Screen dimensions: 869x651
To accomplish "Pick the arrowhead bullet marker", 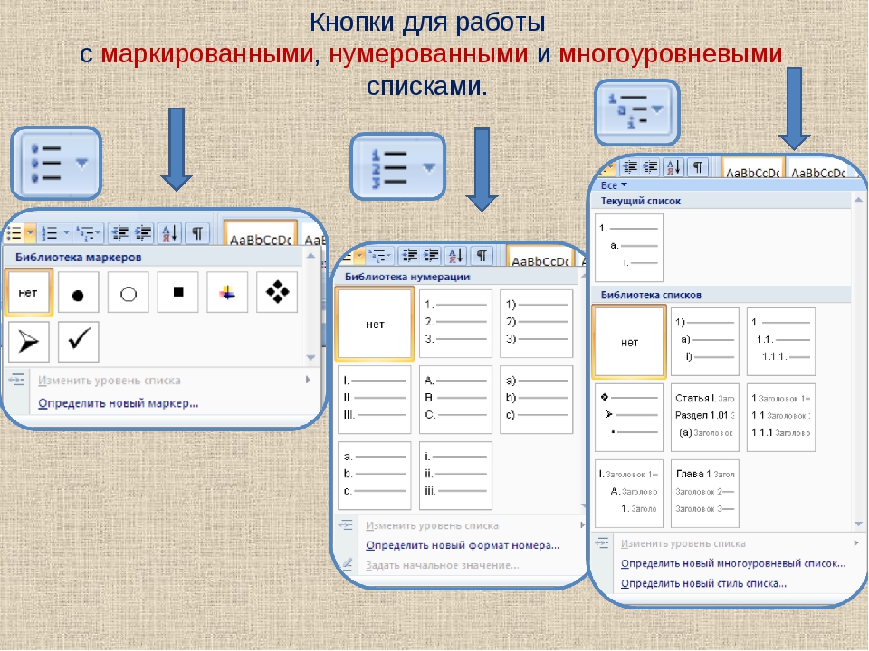I will click(28, 341).
